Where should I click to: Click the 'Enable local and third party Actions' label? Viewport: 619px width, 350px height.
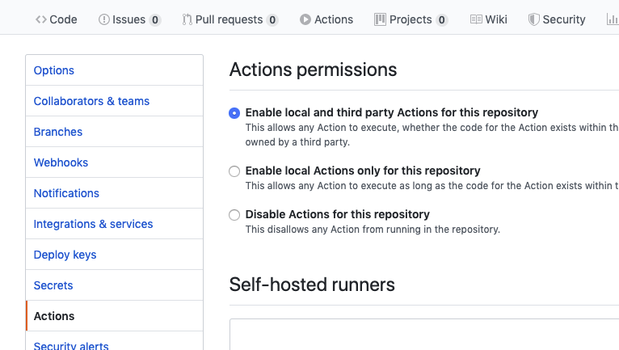(x=392, y=112)
